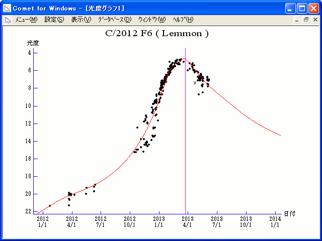Screen dimensions: 322x241
Task: Open the ウィンドウ(W) menu
Action: click(152, 20)
